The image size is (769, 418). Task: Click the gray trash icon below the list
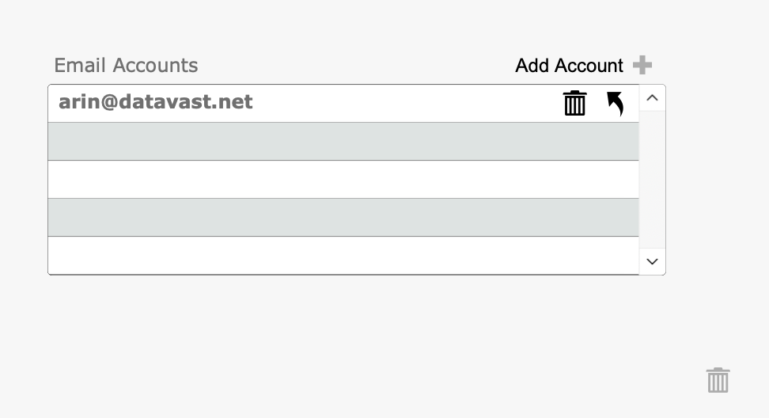pyautogui.click(x=718, y=380)
